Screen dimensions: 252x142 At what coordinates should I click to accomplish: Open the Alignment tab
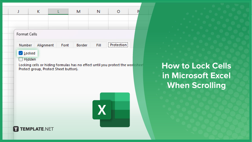[45, 45]
